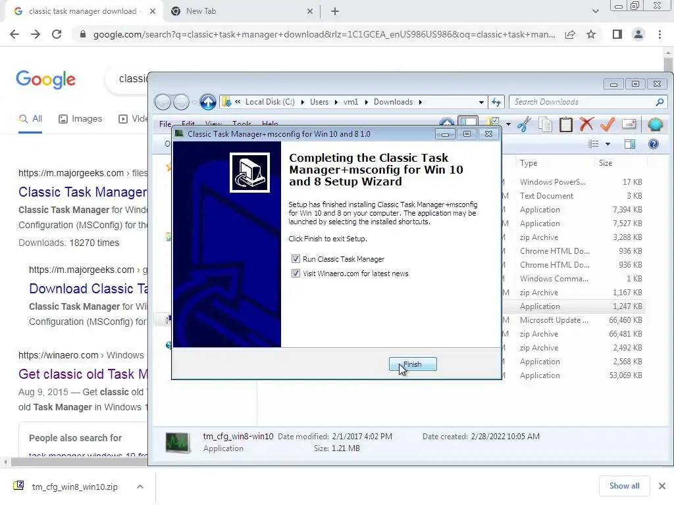Open a new Chrome tab with plus

[x=335, y=11]
